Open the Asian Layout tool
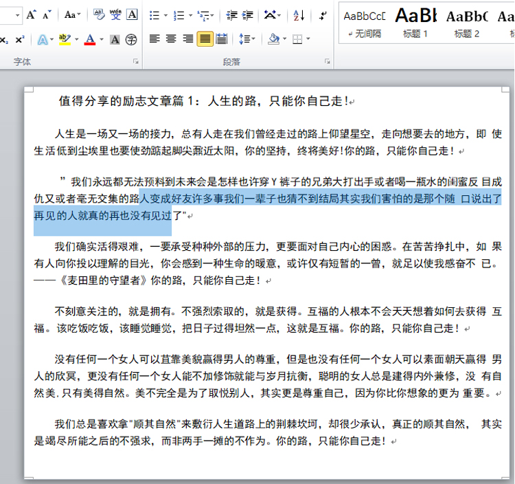The image size is (515, 484). (x=270, y=15)
